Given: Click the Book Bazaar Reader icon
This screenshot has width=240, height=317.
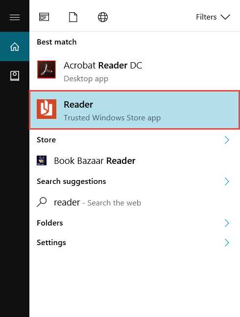Looking at the screenshot, I should coord(42,160).
